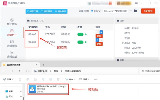Click the greyed down arrow for 03.mp3
The width and height of the screenshot is (160, 100).
pos(101,40)
